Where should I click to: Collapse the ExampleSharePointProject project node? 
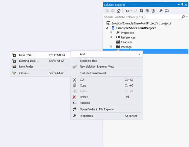click(x=107, y=28)
